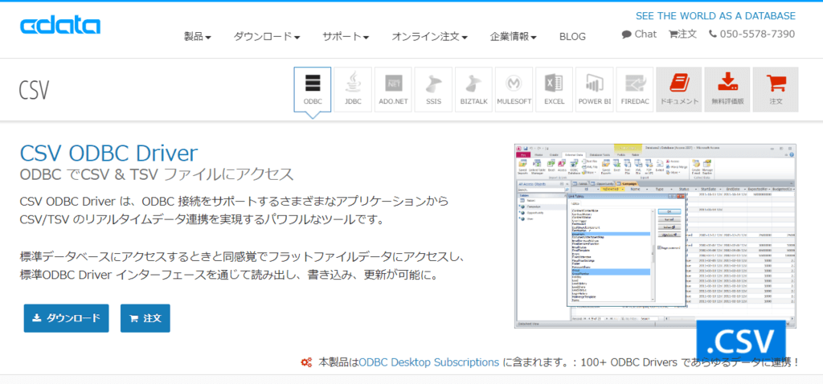Expand the 製品 menu

198,37
